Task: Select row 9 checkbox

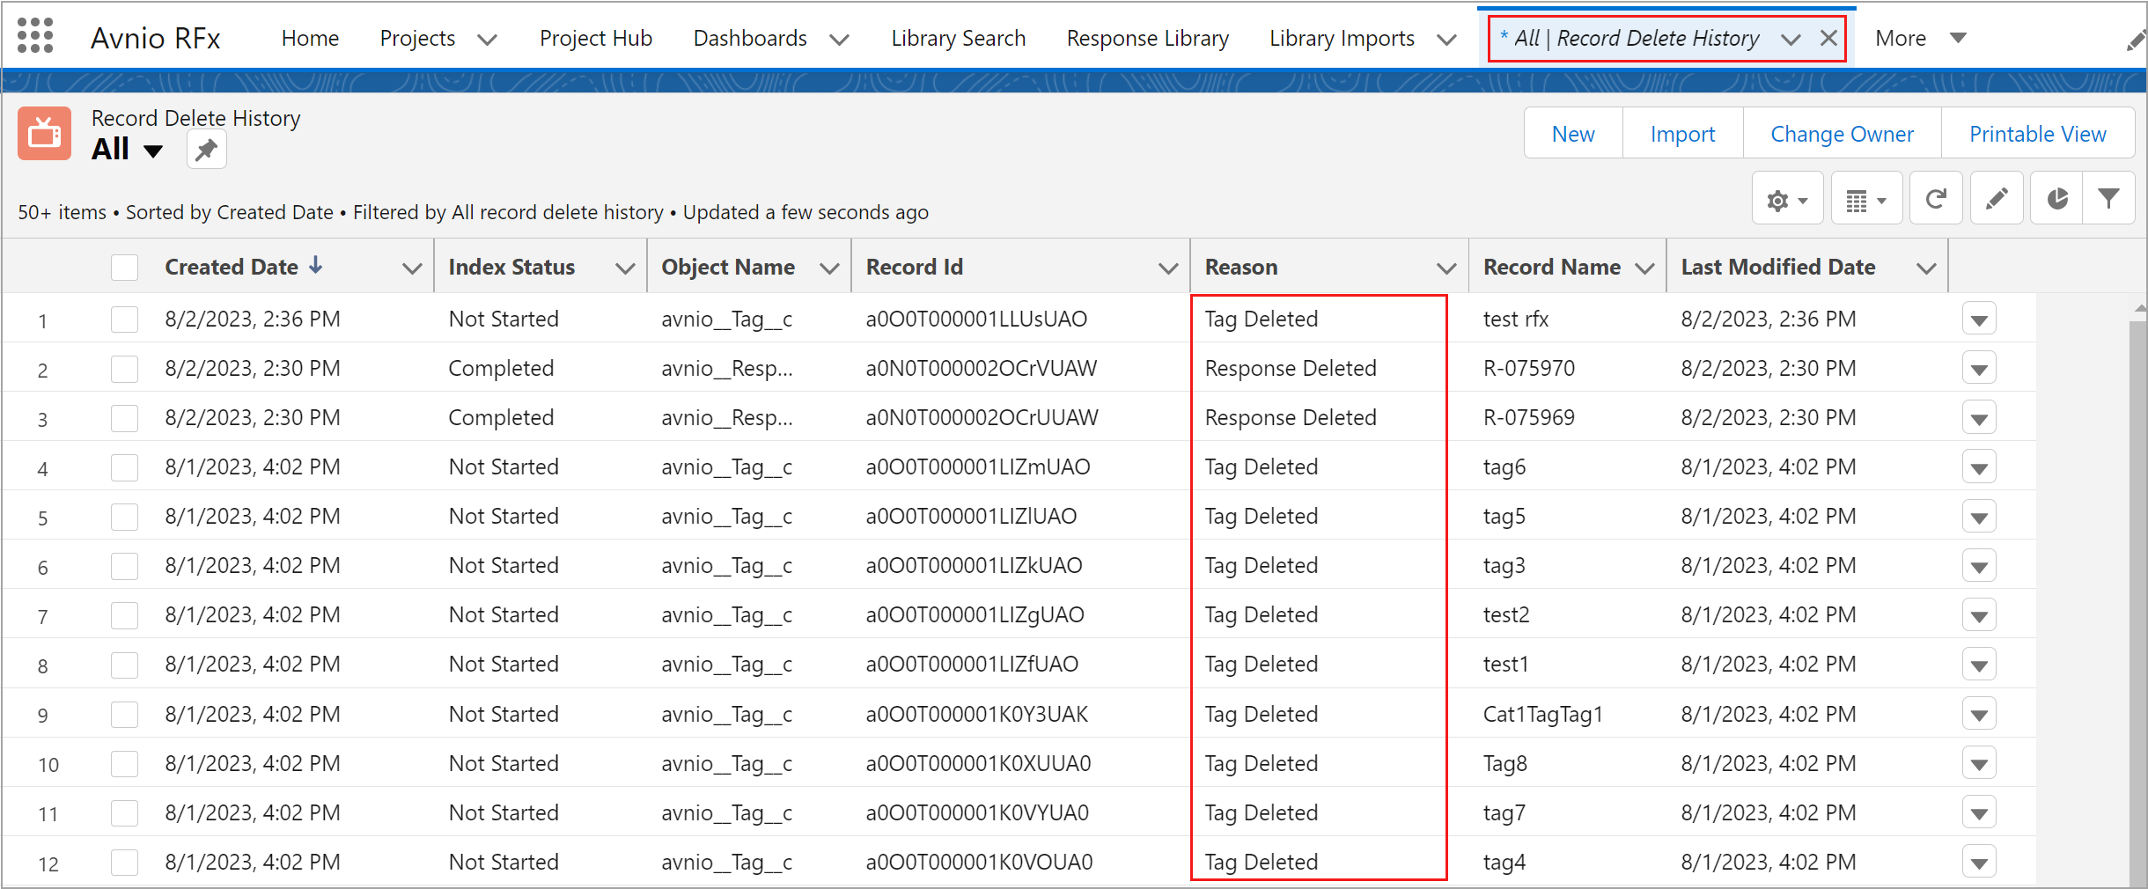Action: [125, 715]
